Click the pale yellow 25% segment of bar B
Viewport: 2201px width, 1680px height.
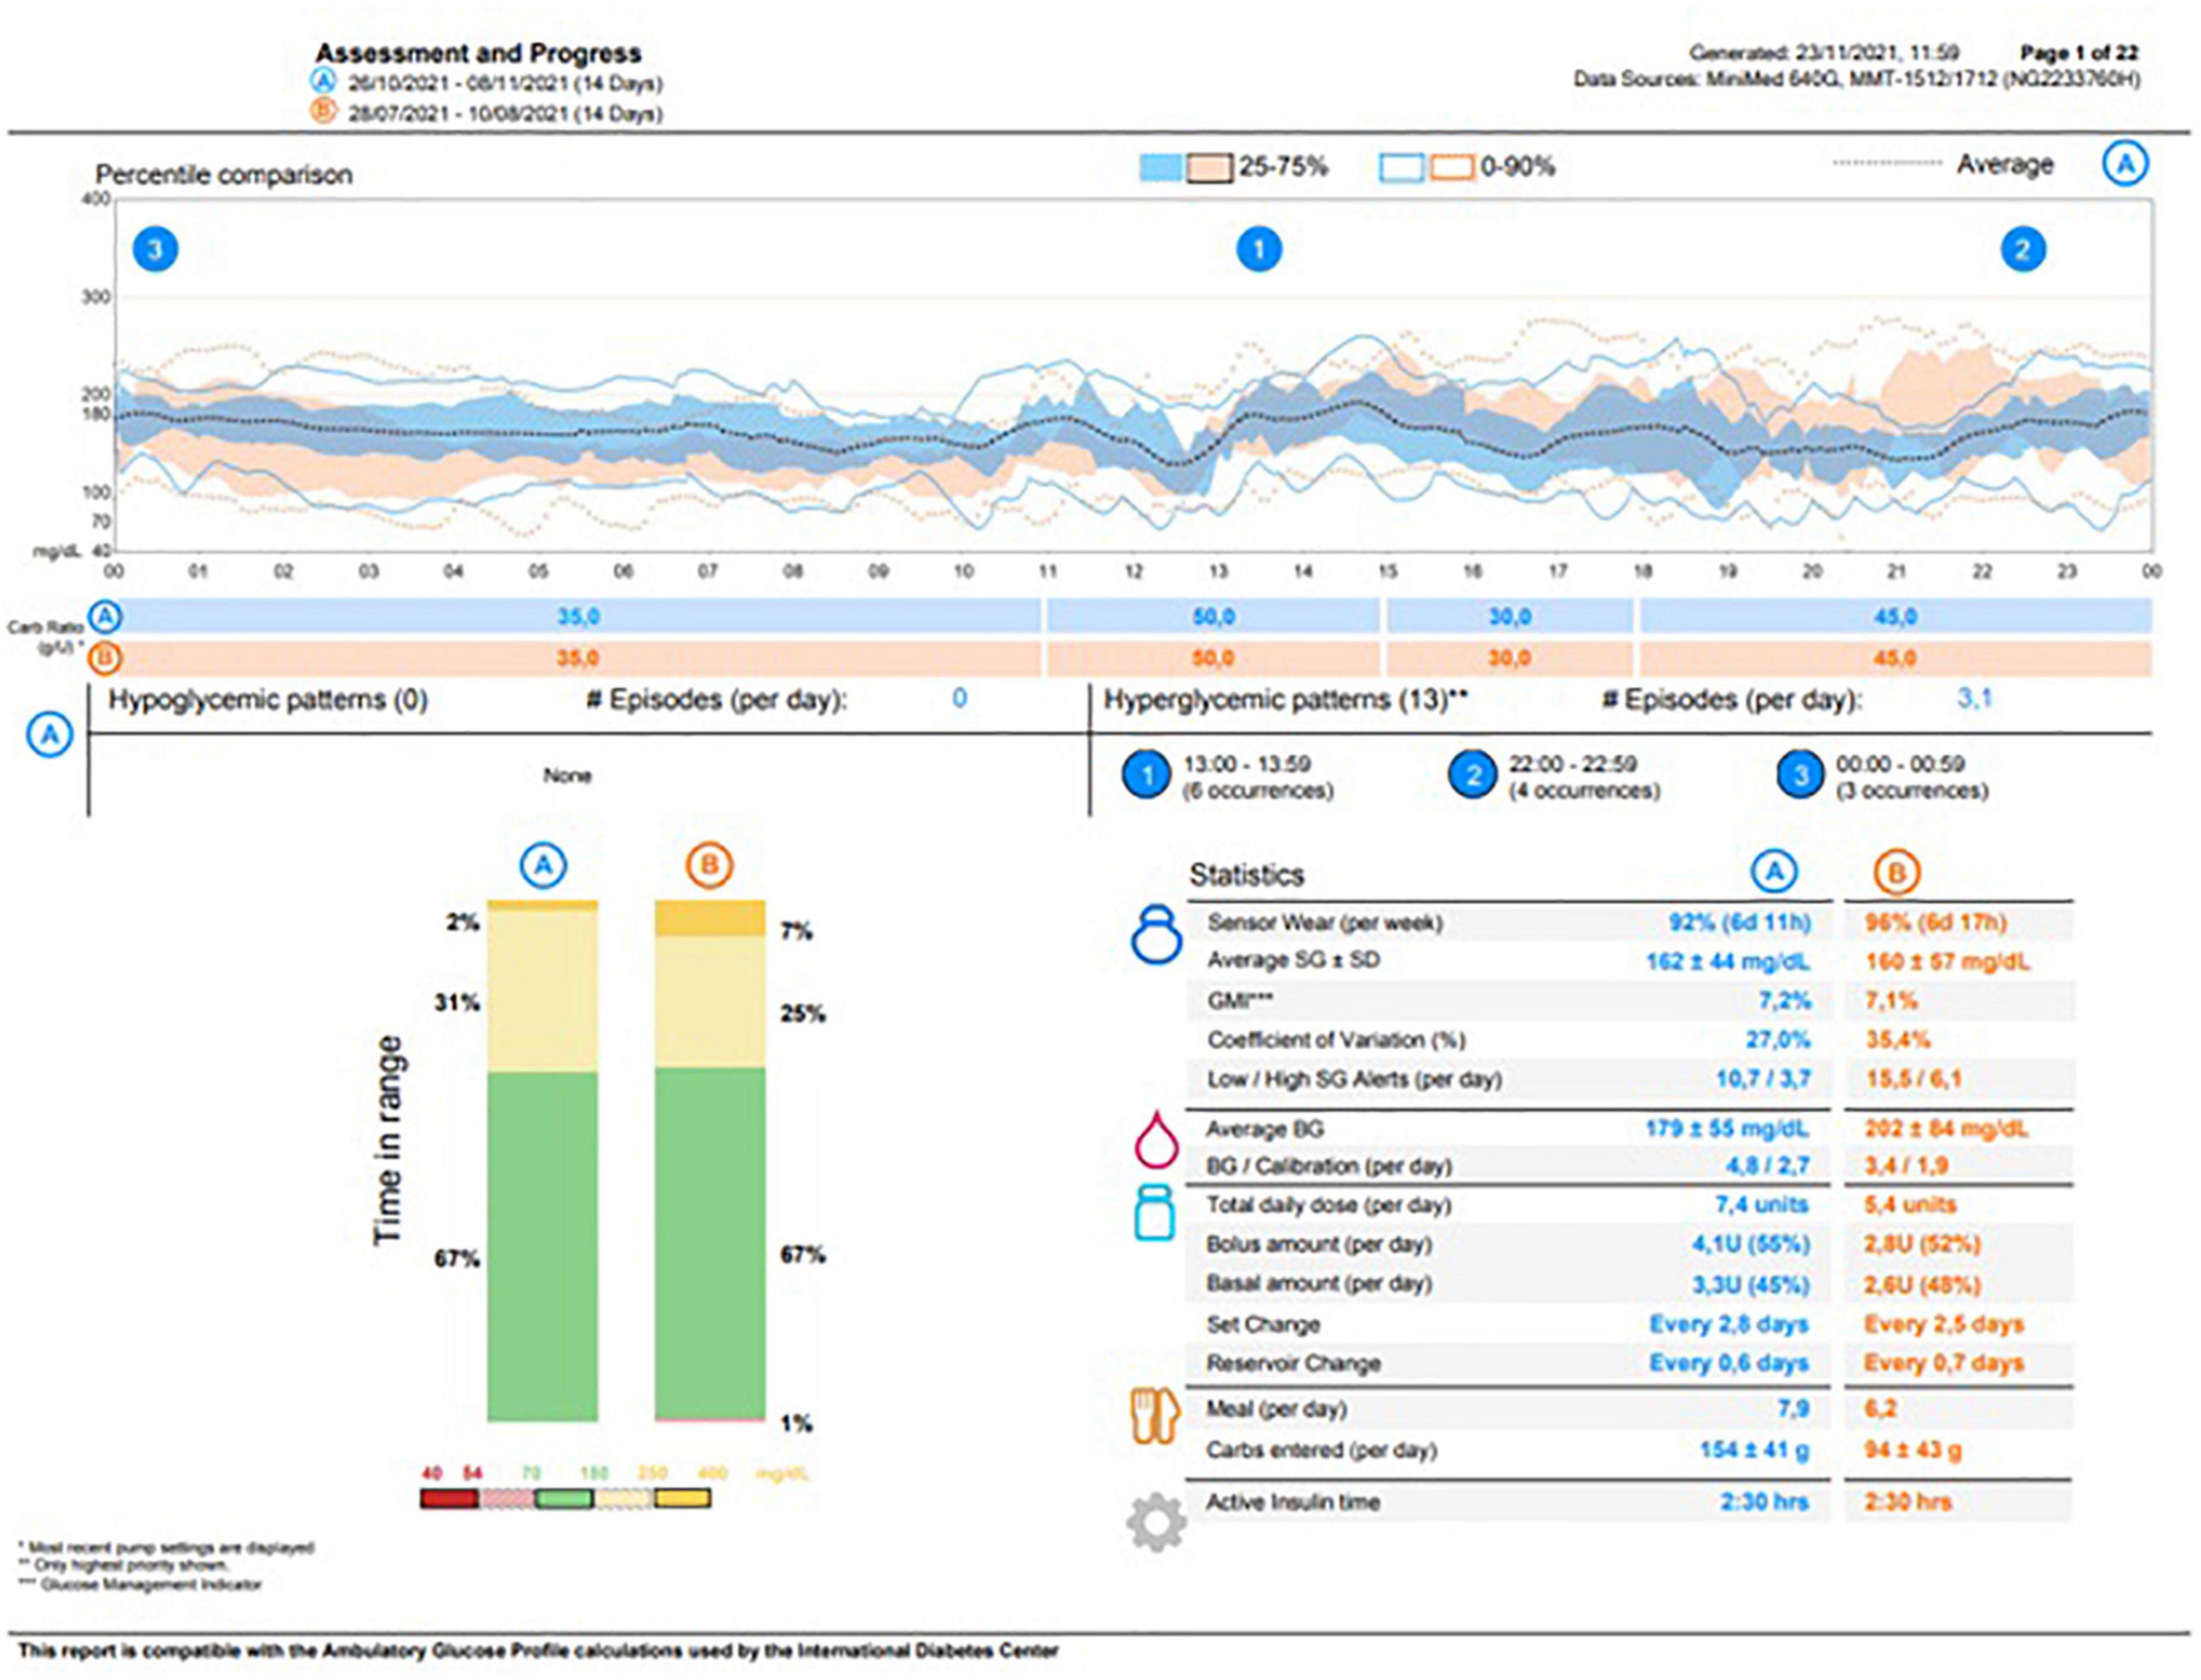pos(710,1002)
